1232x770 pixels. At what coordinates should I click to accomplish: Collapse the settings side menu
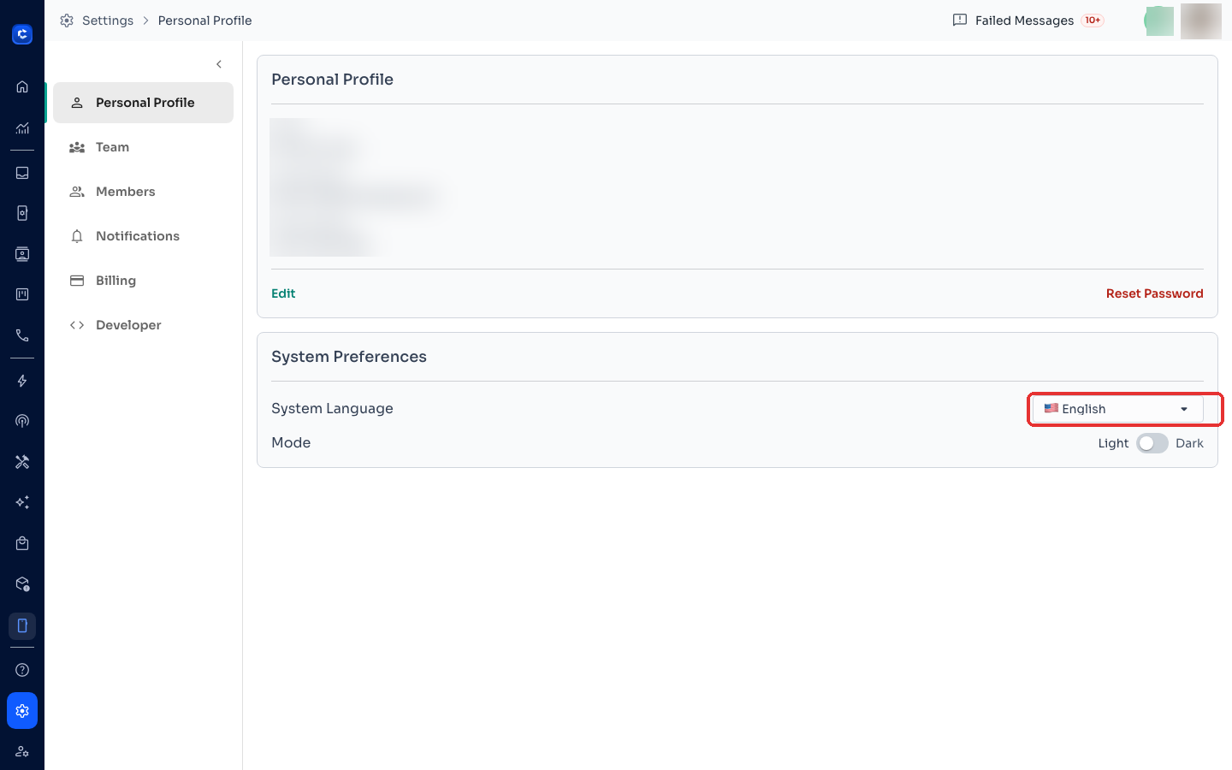click(x=219, y=64)
